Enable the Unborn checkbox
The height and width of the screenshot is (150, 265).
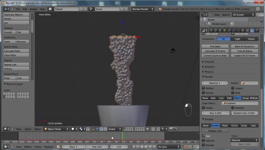pos(233,88)
